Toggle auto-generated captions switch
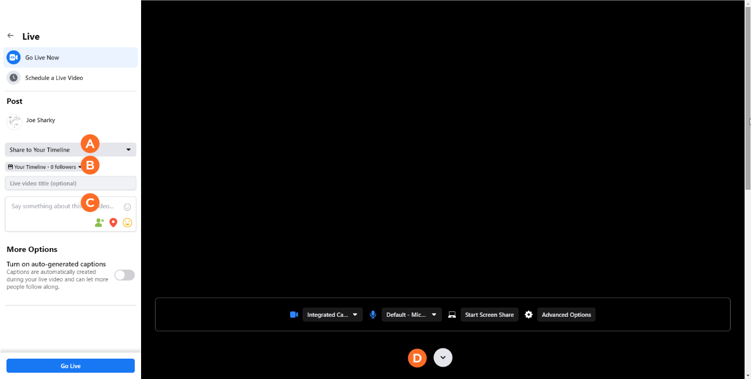 [124, 275]
